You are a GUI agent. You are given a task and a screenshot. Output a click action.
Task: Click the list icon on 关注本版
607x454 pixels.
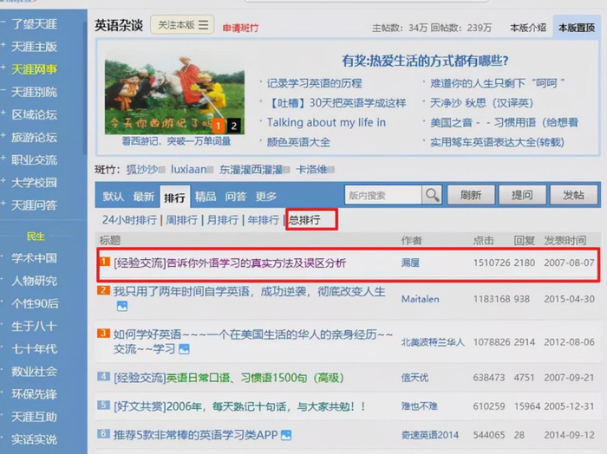click(x=204, y=25)
